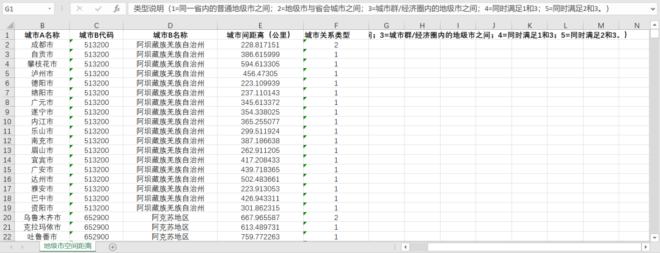Screen dimensions: 660x253
Task: Select distance cell 456.47305
Action: click(x=260, y=73)
